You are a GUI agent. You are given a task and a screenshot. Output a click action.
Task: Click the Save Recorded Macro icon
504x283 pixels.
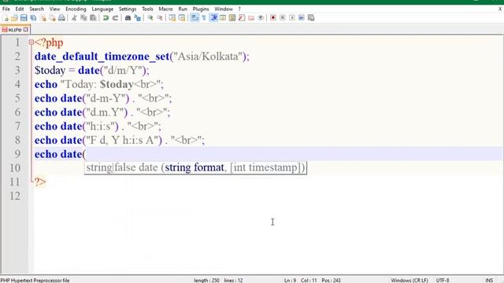311,18
